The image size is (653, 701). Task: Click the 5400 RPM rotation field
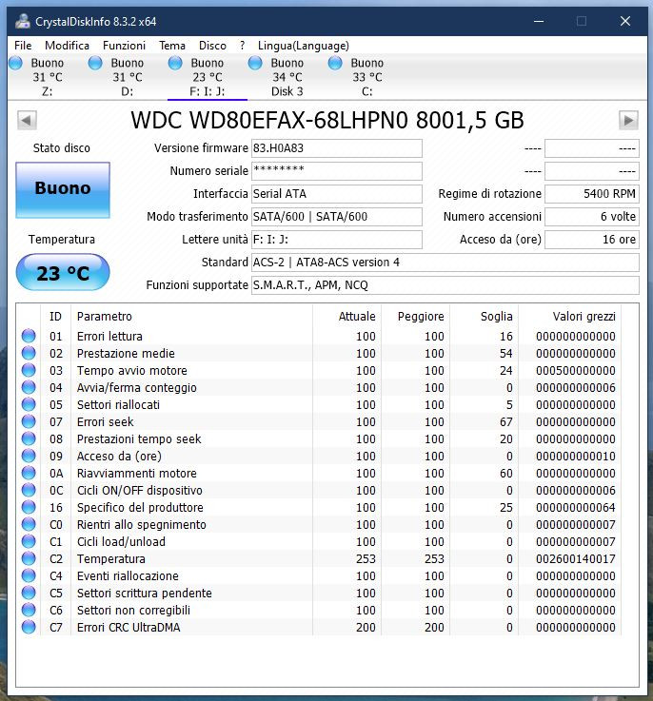(x=592, y=194)
